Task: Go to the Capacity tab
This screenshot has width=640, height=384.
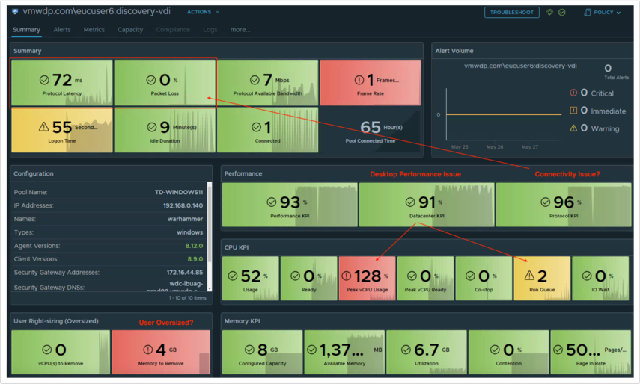Action: coord(130,30)
